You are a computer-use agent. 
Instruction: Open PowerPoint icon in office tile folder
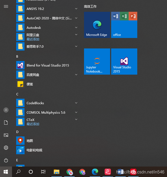tap(133, 16)
